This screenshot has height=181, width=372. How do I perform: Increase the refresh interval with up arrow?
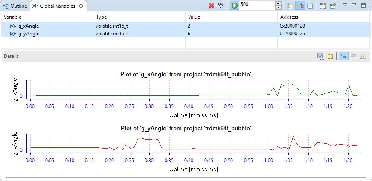(279, 3)
